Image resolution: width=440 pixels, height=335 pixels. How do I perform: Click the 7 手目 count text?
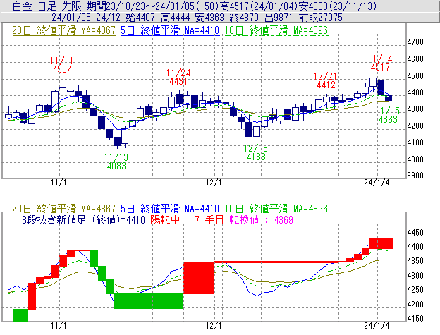[209, 219]
